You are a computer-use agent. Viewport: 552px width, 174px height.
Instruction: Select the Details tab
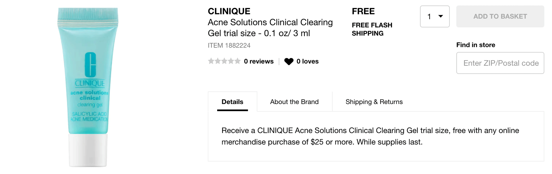[232, 102]
